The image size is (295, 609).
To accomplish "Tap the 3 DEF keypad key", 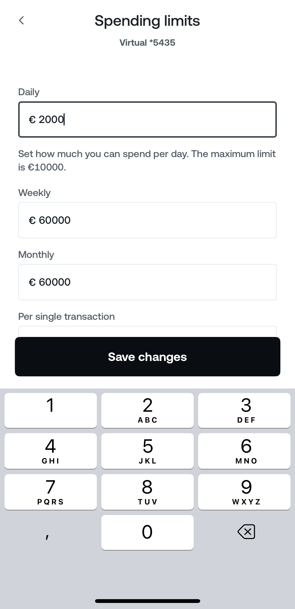I will (x=244, y=410).
